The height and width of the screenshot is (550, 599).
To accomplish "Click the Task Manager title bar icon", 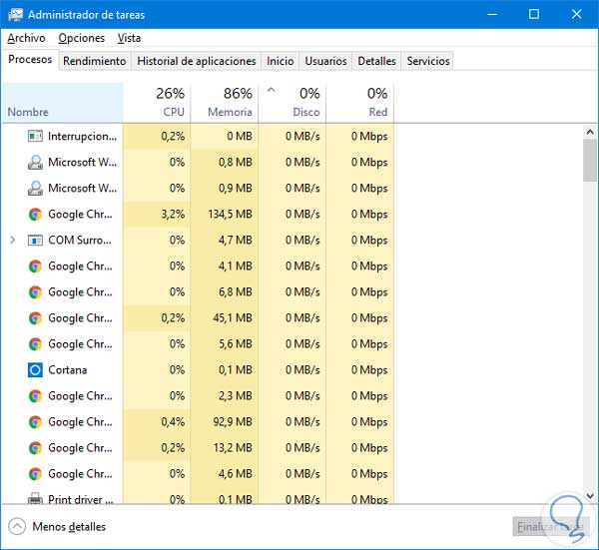I will click(x=14, y=14).
